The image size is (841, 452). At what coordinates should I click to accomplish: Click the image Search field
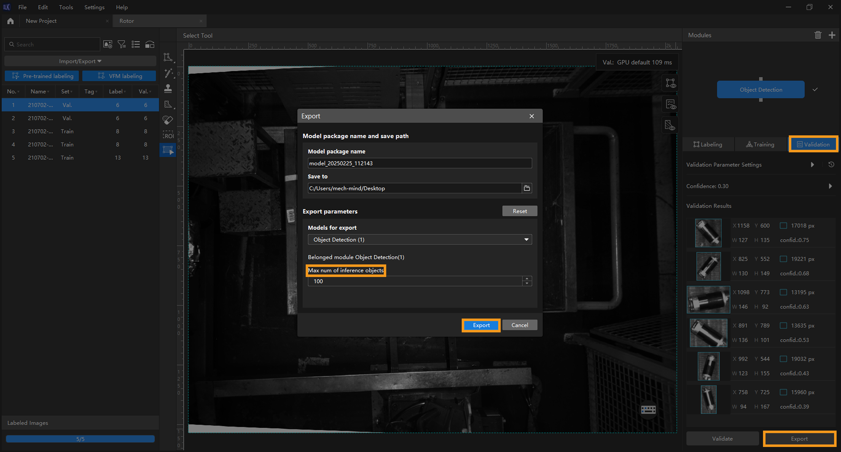pos(52,44)
